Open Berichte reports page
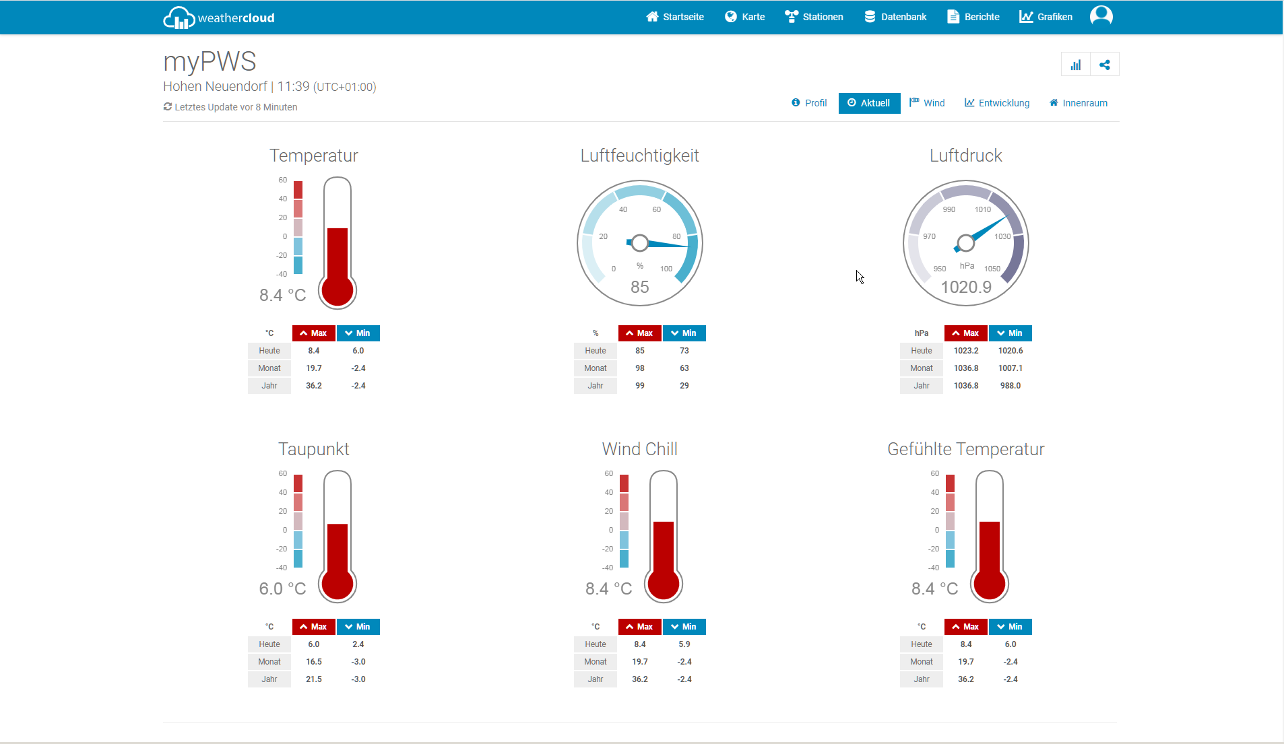The image size is (1284, 744). pyautogui.click(x=973, y=17)
